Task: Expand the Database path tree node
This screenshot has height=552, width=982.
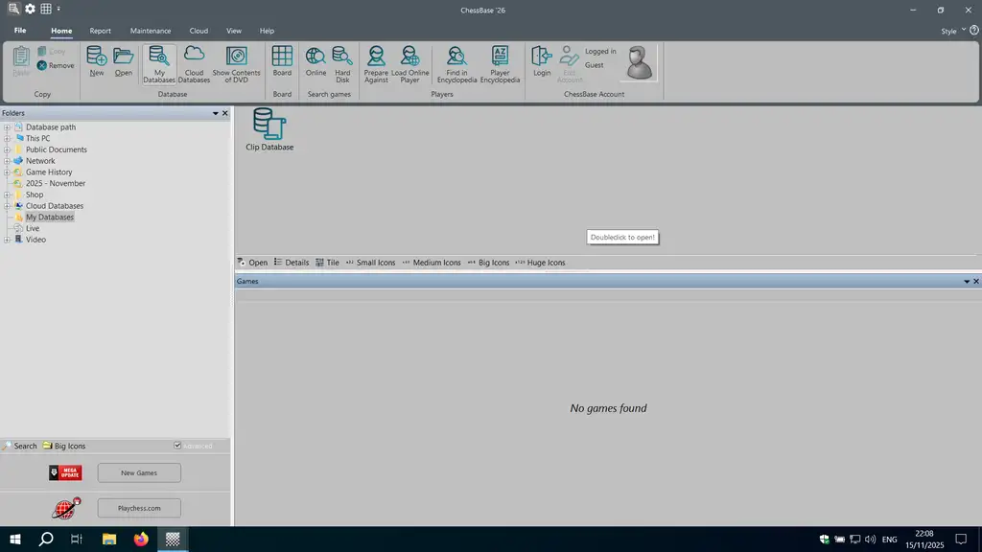Action: click(7, 127)
